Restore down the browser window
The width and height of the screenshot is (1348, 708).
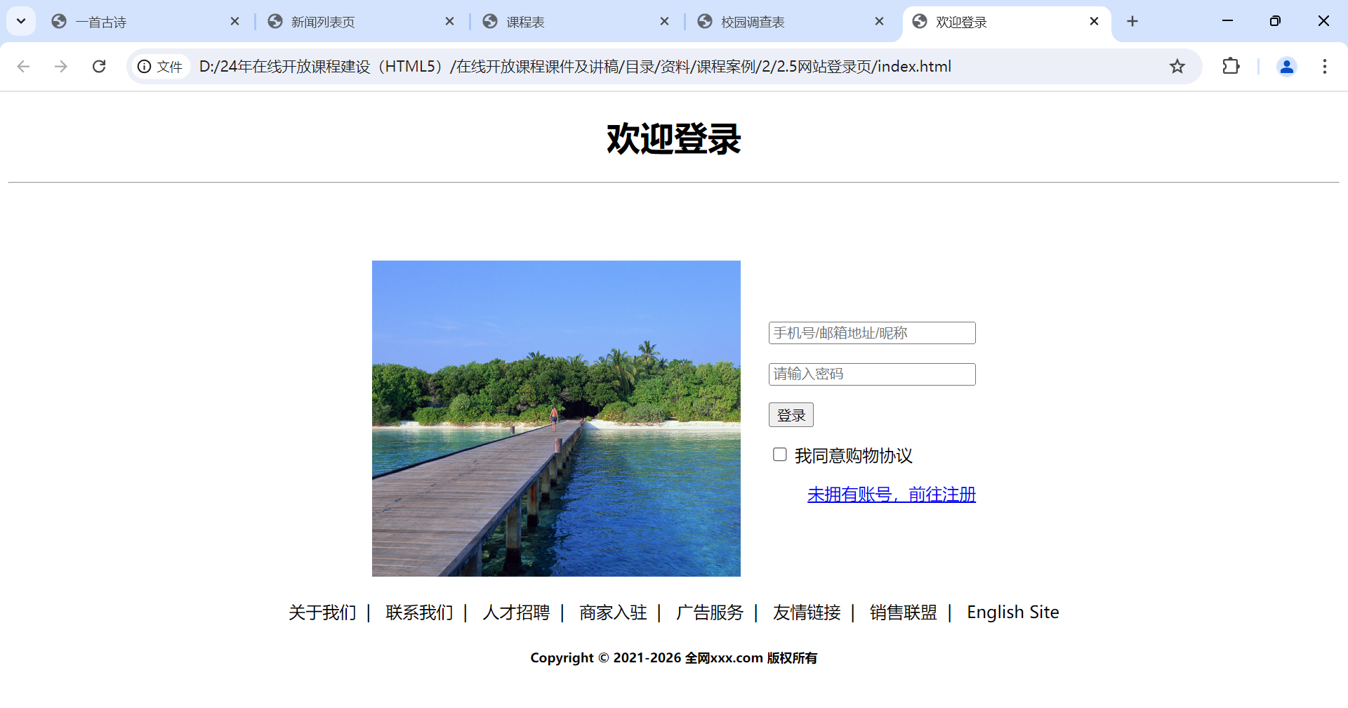point(1275,21)
